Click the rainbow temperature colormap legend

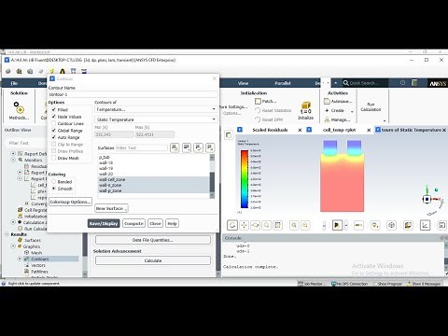245,179
